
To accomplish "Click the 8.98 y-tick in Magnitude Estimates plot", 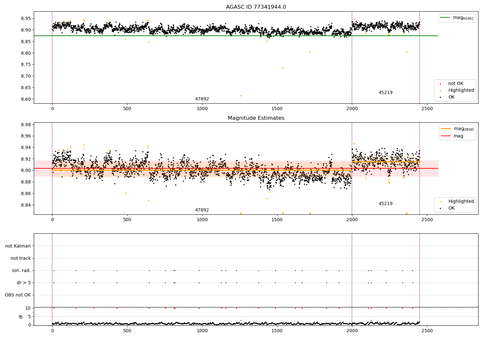I will [25, 125].
